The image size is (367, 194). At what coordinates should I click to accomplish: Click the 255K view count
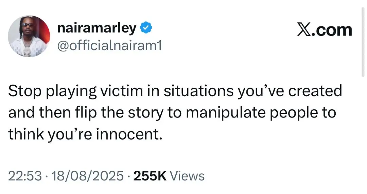pos(150,176)
